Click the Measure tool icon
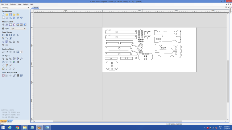 click(21, 58)
